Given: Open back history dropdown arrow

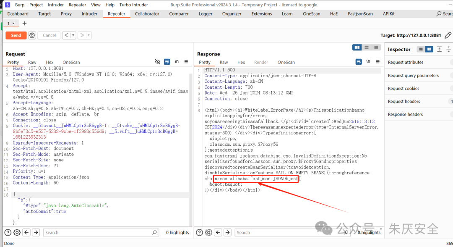Looking at the screenshot, I should click(x=73, y=35).
